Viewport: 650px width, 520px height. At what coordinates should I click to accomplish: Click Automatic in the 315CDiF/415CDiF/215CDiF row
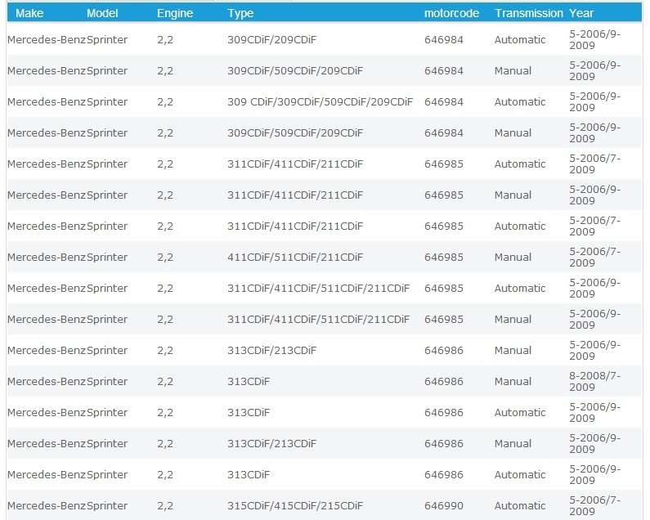(520, 506)
